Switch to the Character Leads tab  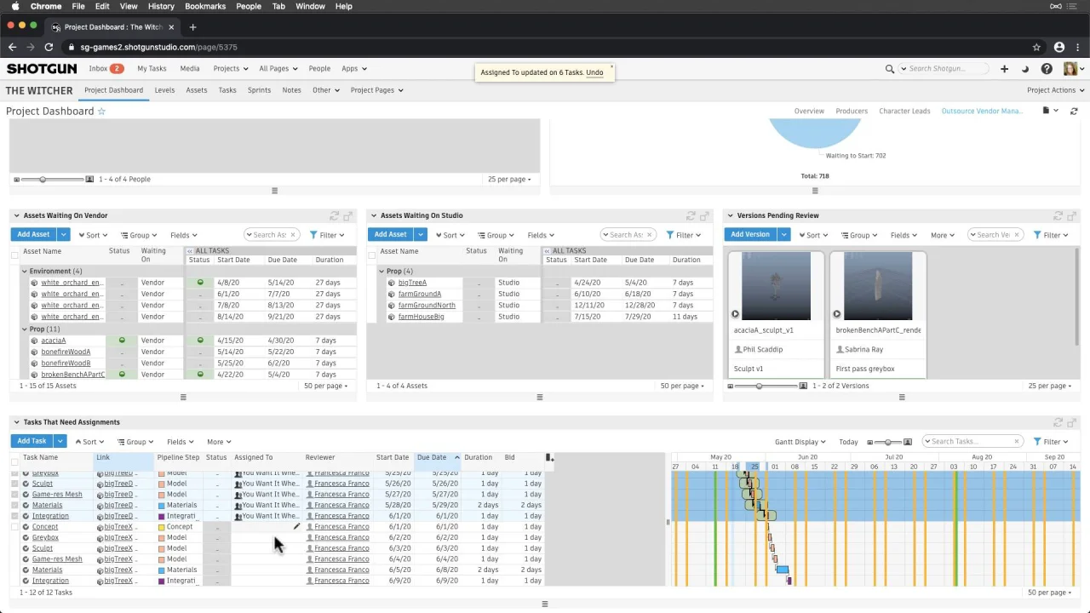(904, 111)
